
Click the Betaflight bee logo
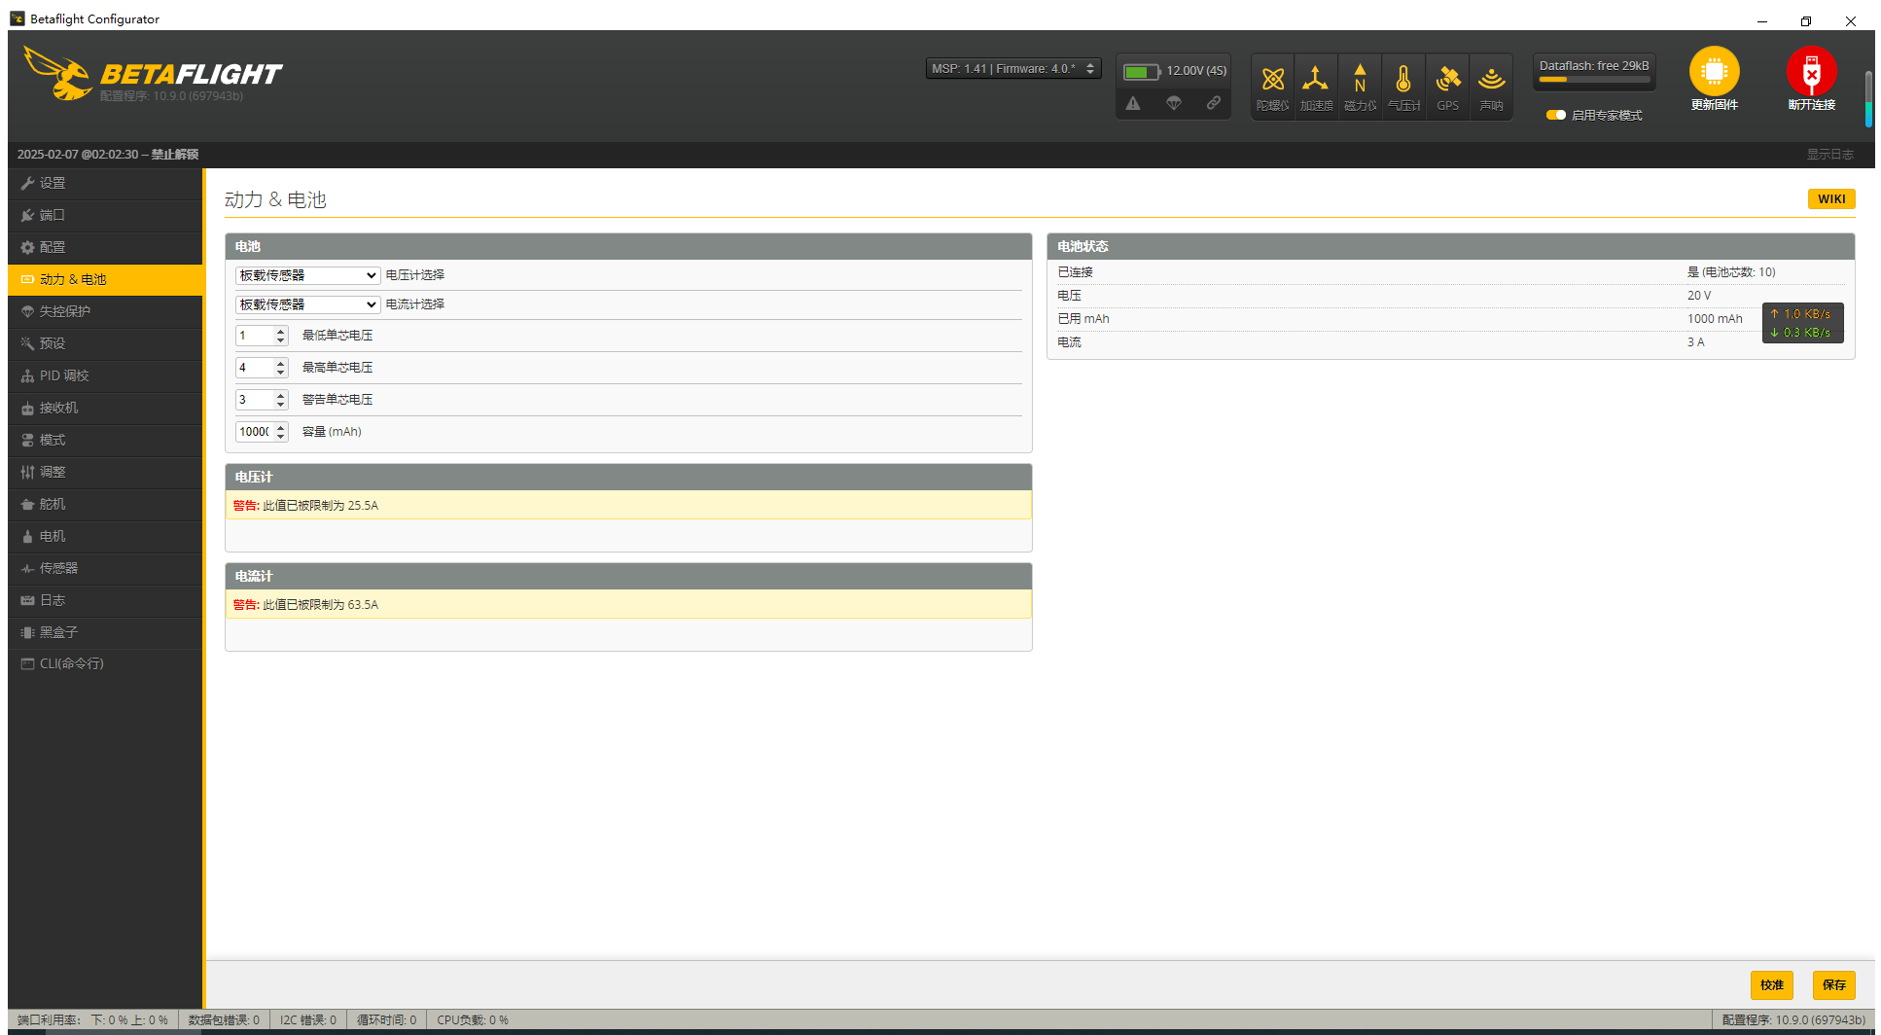click(57, 73)
